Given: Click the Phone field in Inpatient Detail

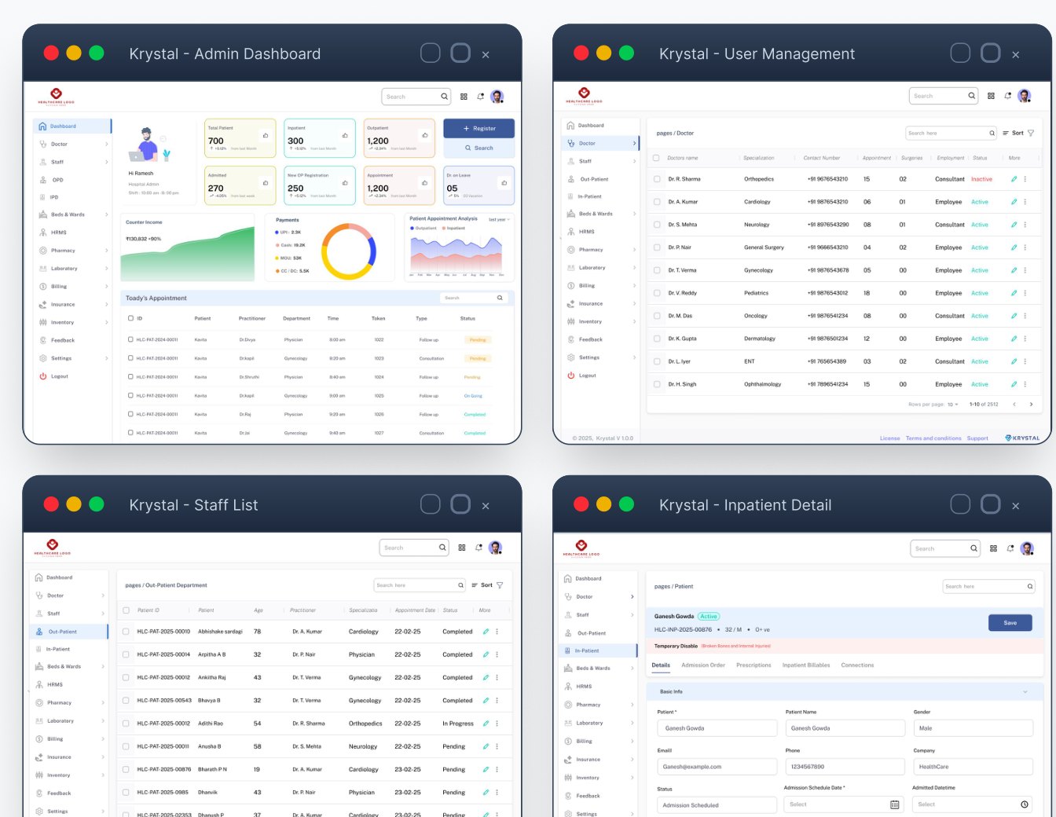Looking at the screenshot, I should coord(845,767).
